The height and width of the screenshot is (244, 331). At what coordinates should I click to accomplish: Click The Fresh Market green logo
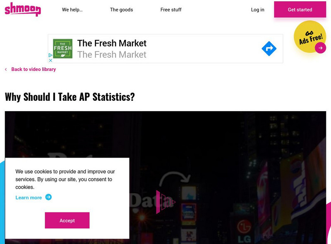coord(62,49)
